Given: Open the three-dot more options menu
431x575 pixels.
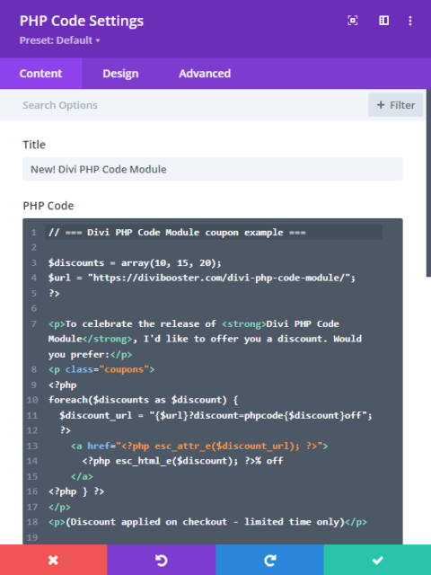Looking at the screenshot, I should [410, 21].
